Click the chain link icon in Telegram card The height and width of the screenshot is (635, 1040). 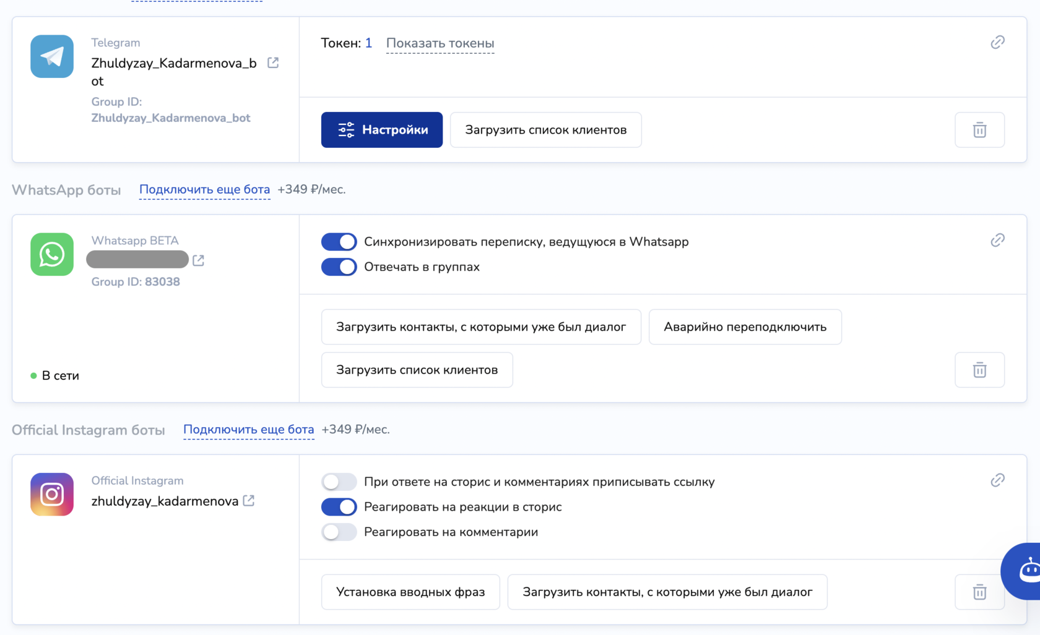997,42
